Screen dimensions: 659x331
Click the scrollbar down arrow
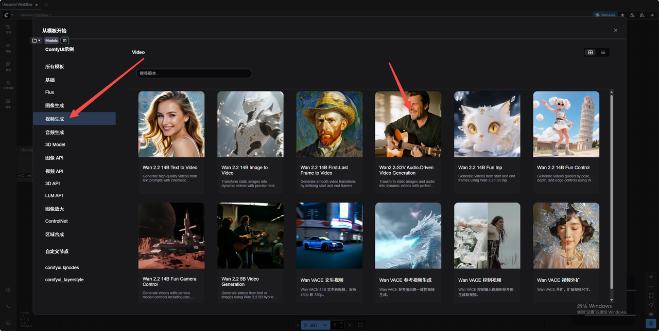pos(612,300)
